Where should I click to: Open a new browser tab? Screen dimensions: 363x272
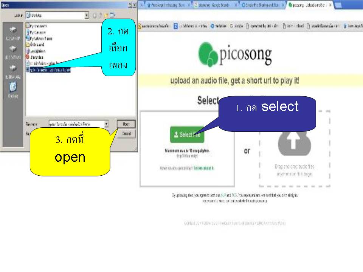338,5
